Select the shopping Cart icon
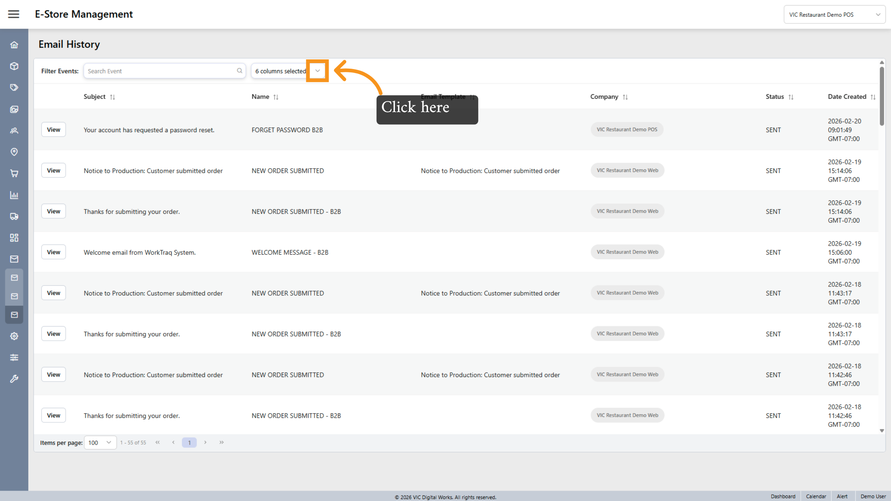The height and width of the screenshot is (501, 891). (x=14, y=173)
